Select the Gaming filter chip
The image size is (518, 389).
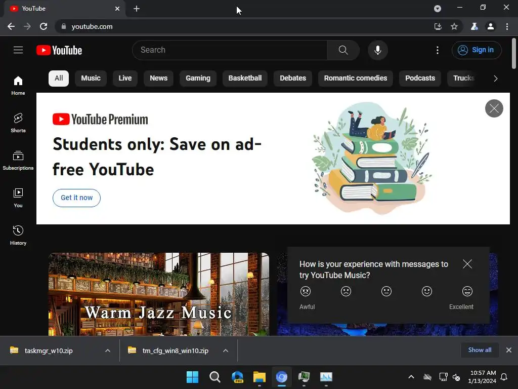pyautogui.click(x=198, y=79)
